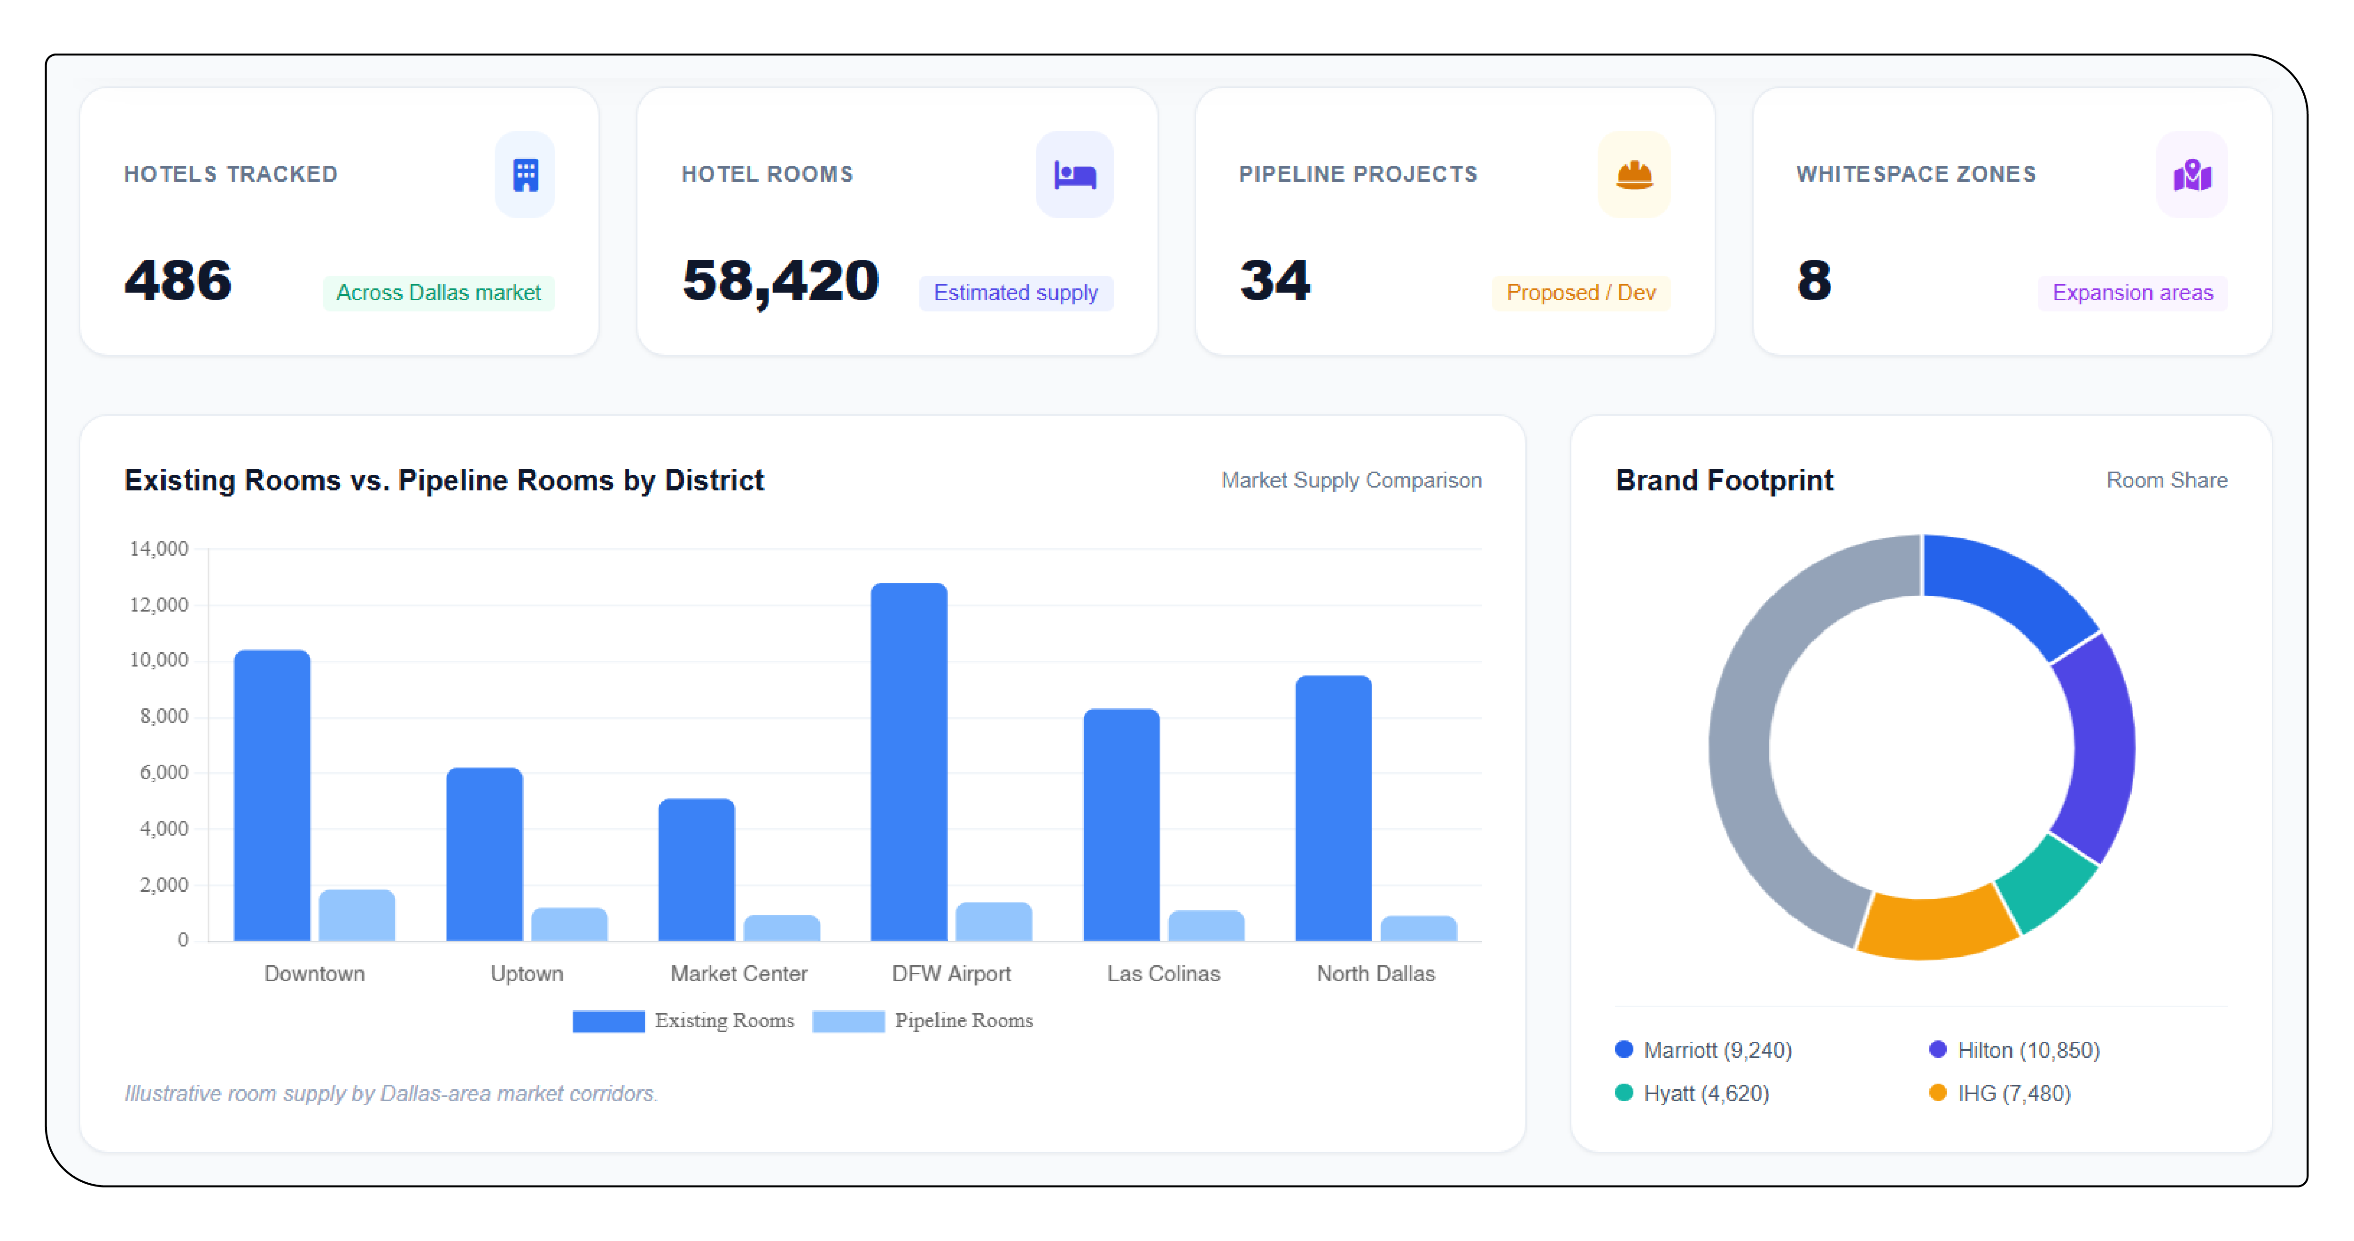Click the map pin icon in Whitespace Zones card

click(2191, 175)
